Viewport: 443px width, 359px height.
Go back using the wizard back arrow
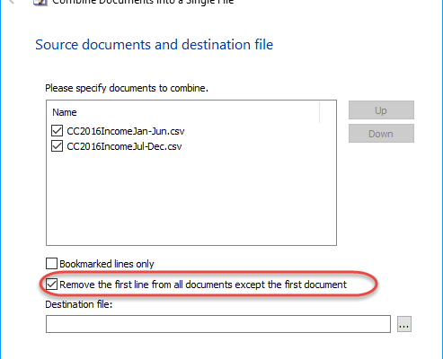[12, 2]
